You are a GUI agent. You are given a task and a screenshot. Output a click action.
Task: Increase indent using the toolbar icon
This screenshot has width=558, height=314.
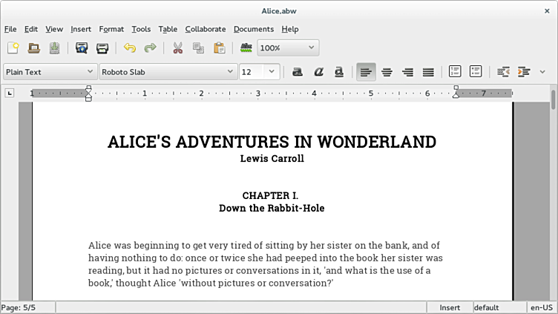(x=524, y=72)
